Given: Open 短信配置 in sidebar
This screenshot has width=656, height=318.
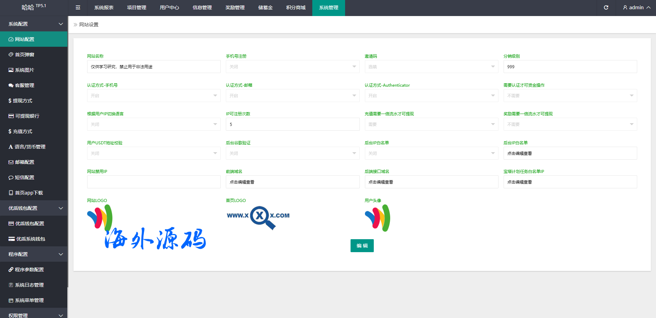Looking at the screenshot, I should pos(25,177).
